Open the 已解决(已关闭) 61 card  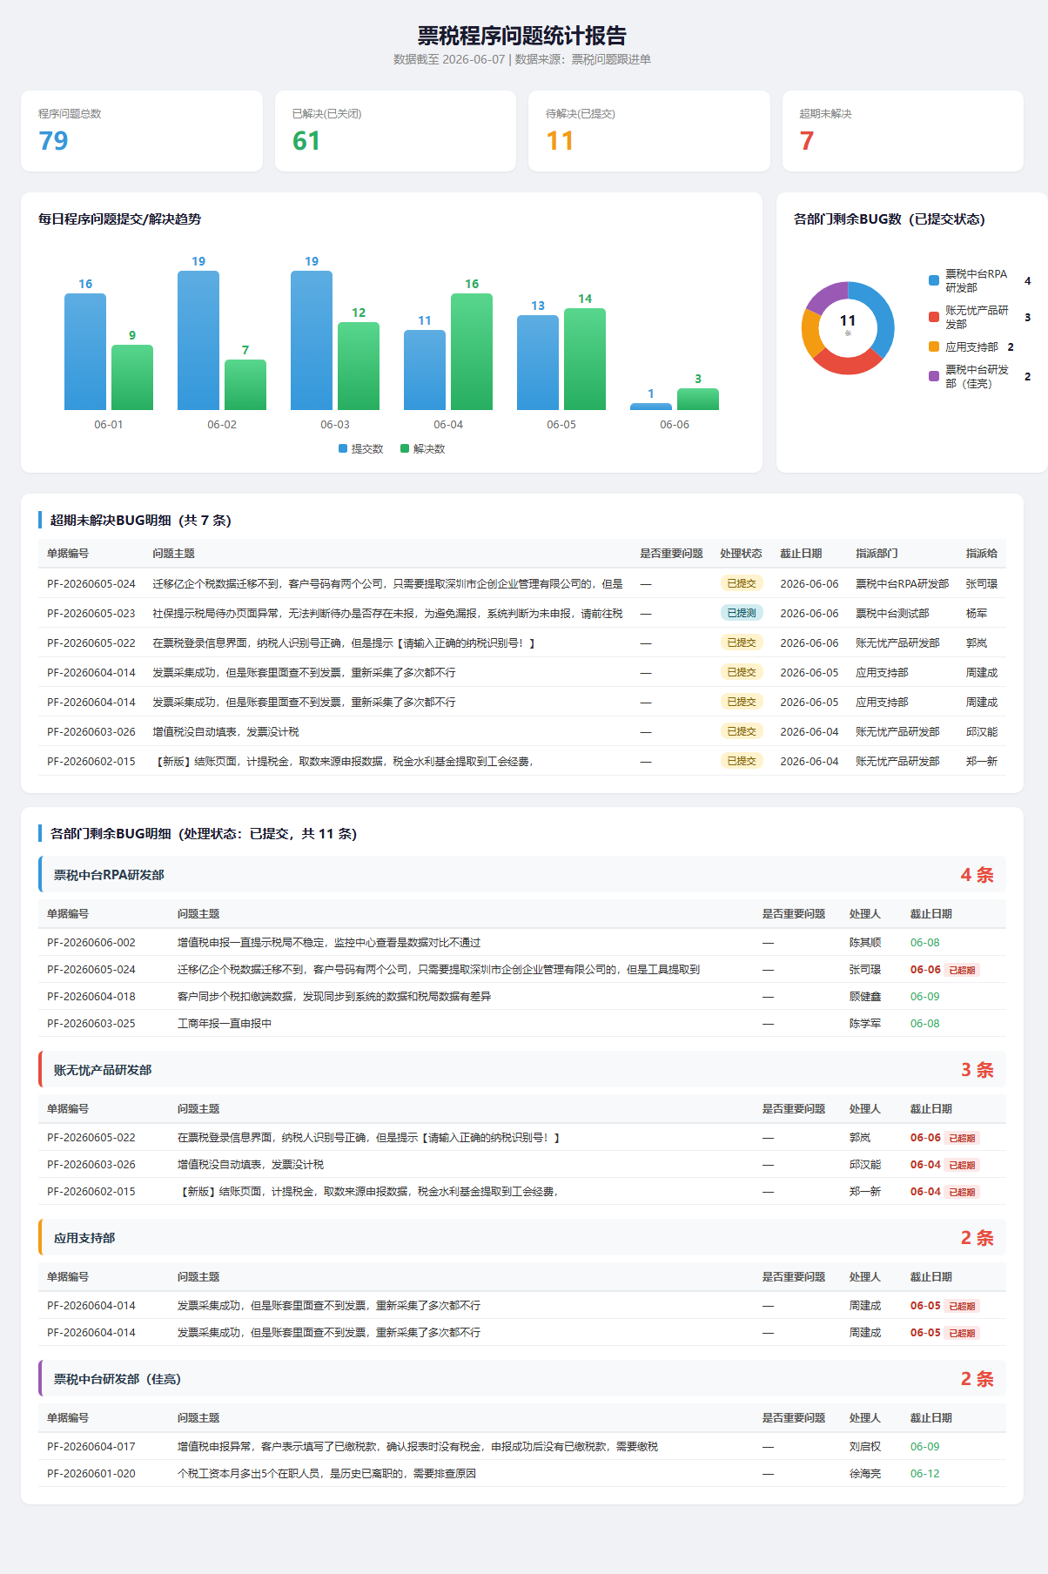[x=395, y=131]
